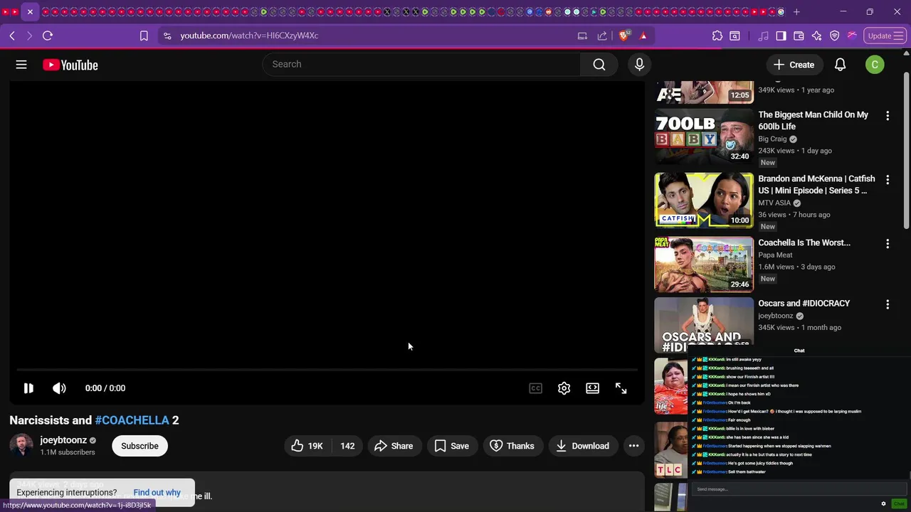Open options for Oscars and #IDIOCRACY video
This screenshot has width=911, height=512.
[888, 304]
